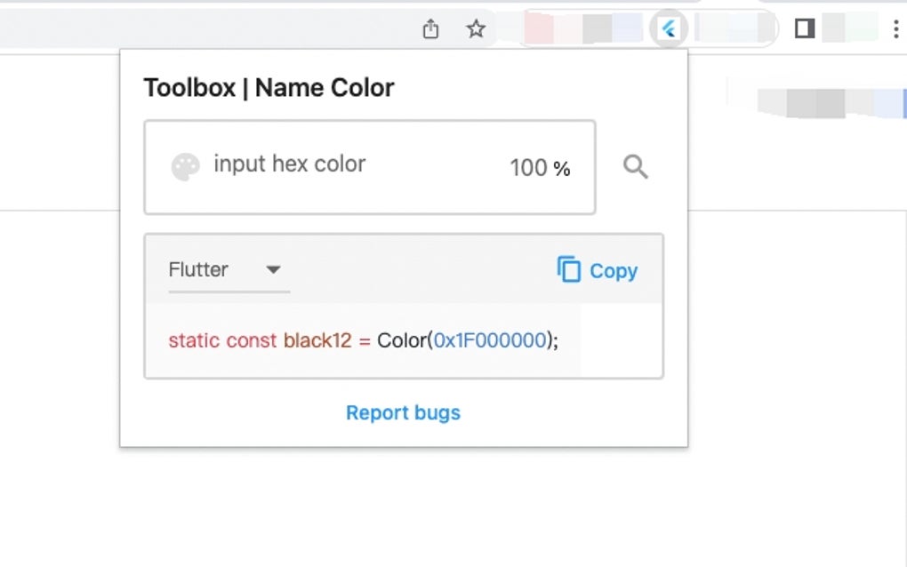Click the Toolbox | Name Color heading
Image resolution: width=907 pixels, height=567 pixels.
[x=269, y=87]
